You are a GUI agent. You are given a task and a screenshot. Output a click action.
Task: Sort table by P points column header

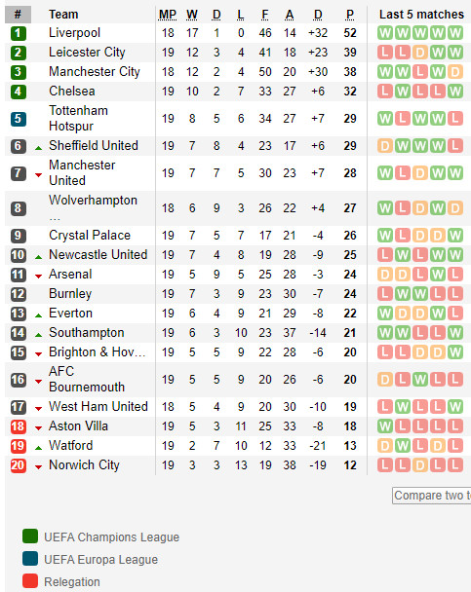pyautogui.click(x=350, y=15)
